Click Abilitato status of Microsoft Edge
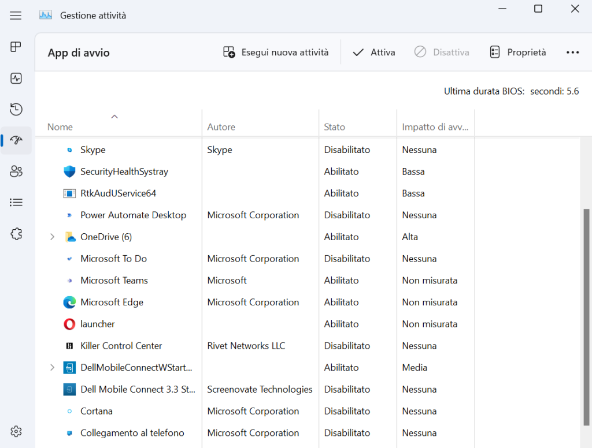This screenshot has height=448, width=592. [341, 302]
